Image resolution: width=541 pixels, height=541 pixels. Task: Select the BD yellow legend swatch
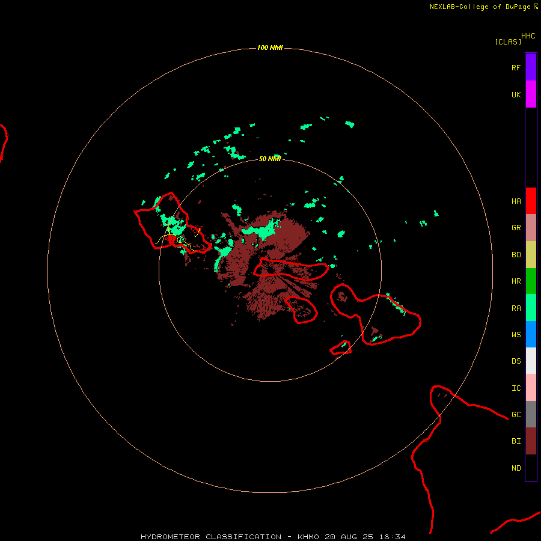531,255
